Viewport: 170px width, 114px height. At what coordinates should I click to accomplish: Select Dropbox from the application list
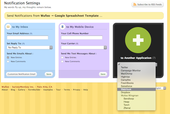point(136,92)
